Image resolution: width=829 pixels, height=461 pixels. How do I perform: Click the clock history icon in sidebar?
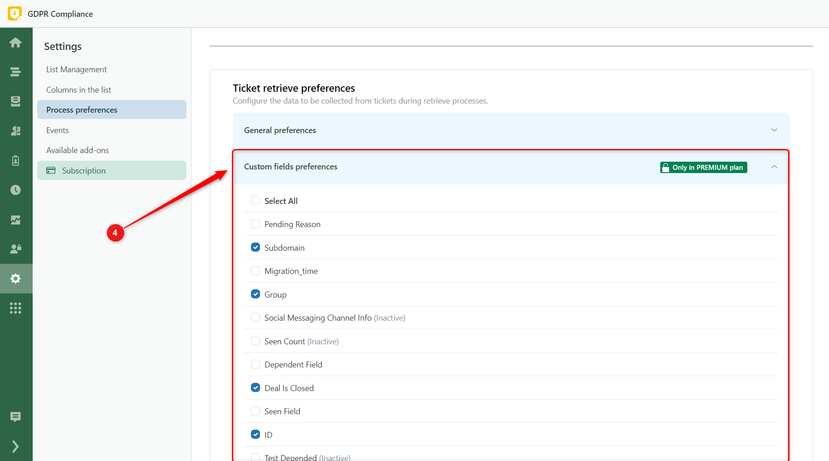15,190
